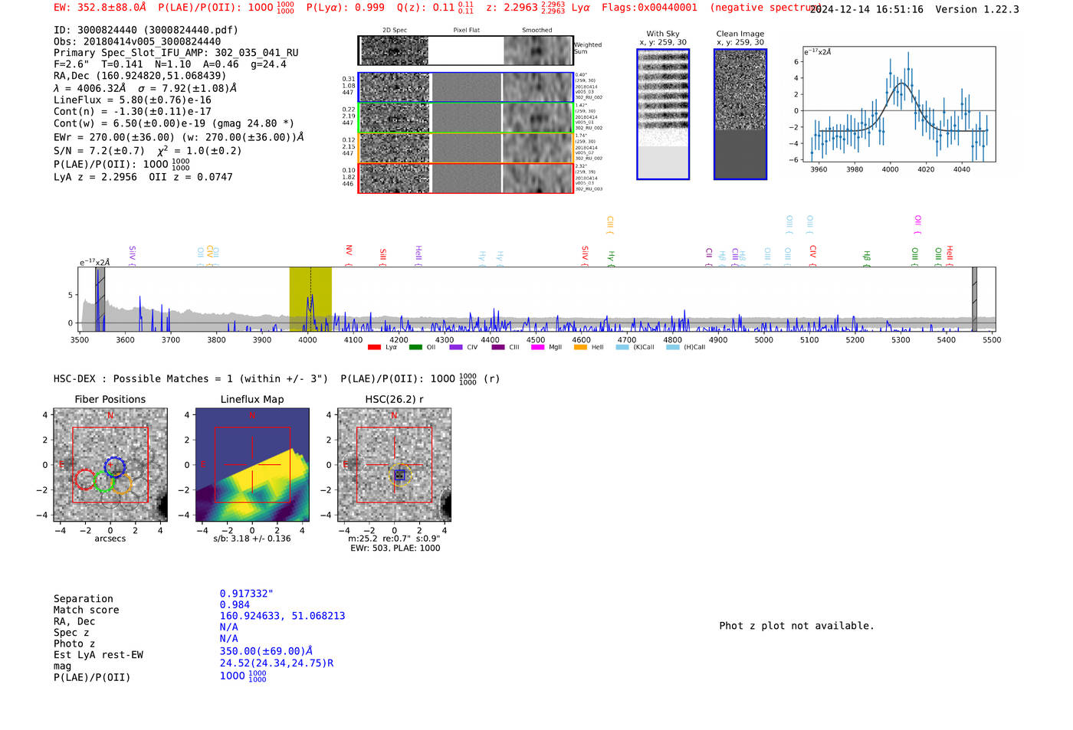
Task: Click the "m:25.2 re:0.7" s:0.9"" caption
Action: (395, 538)
